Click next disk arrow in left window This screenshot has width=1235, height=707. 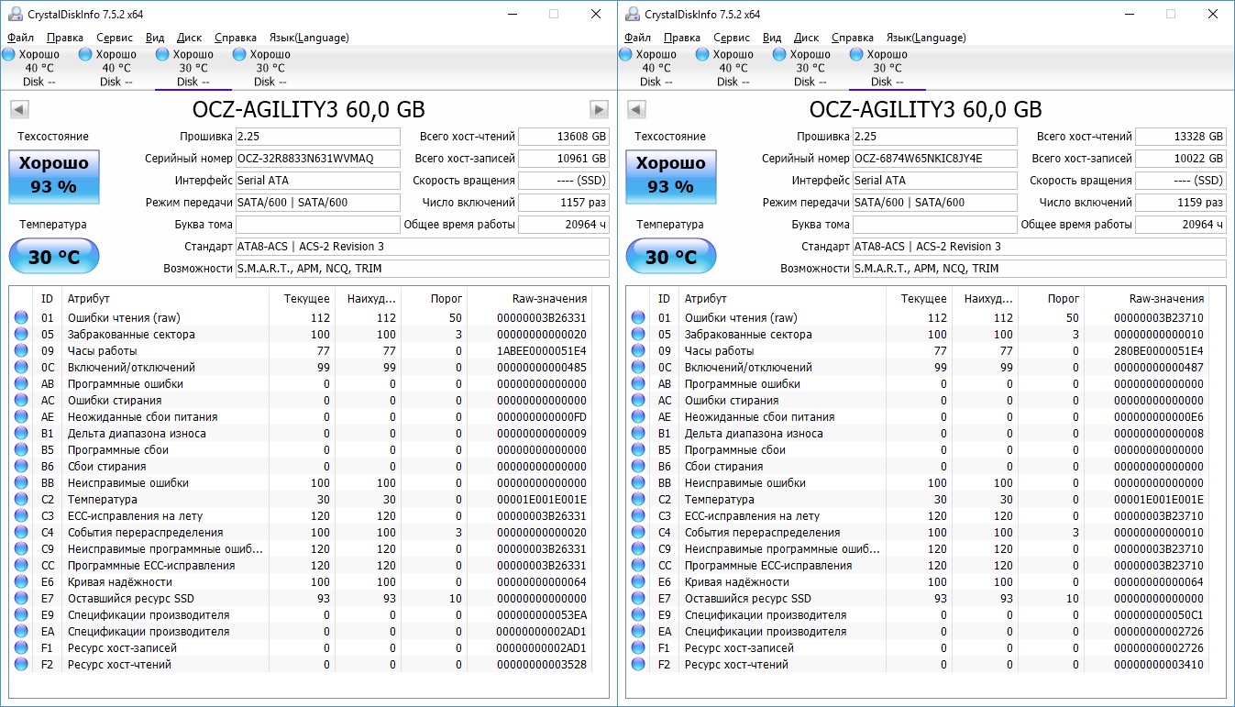pos(599,110)
